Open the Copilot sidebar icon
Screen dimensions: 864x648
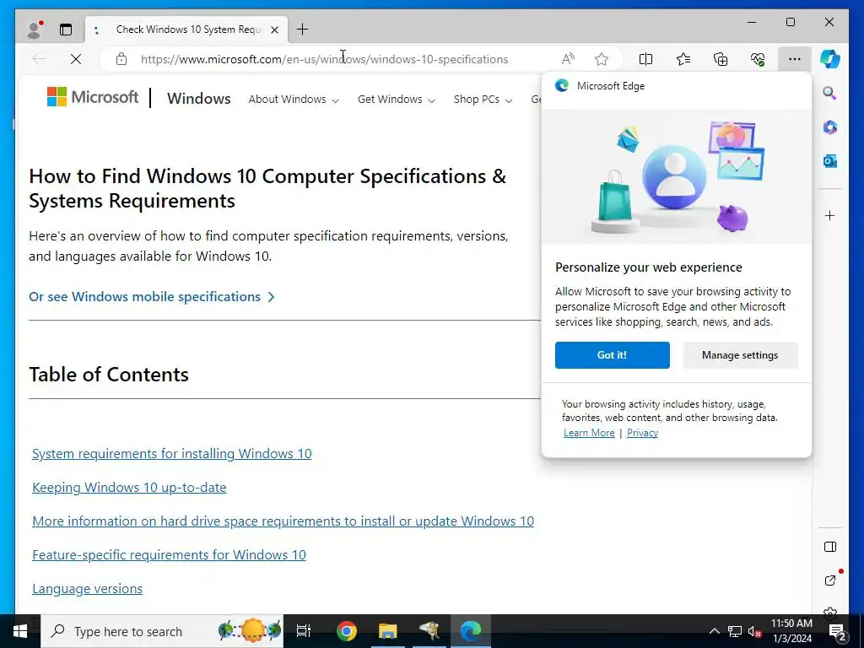[x=830, y=58]
